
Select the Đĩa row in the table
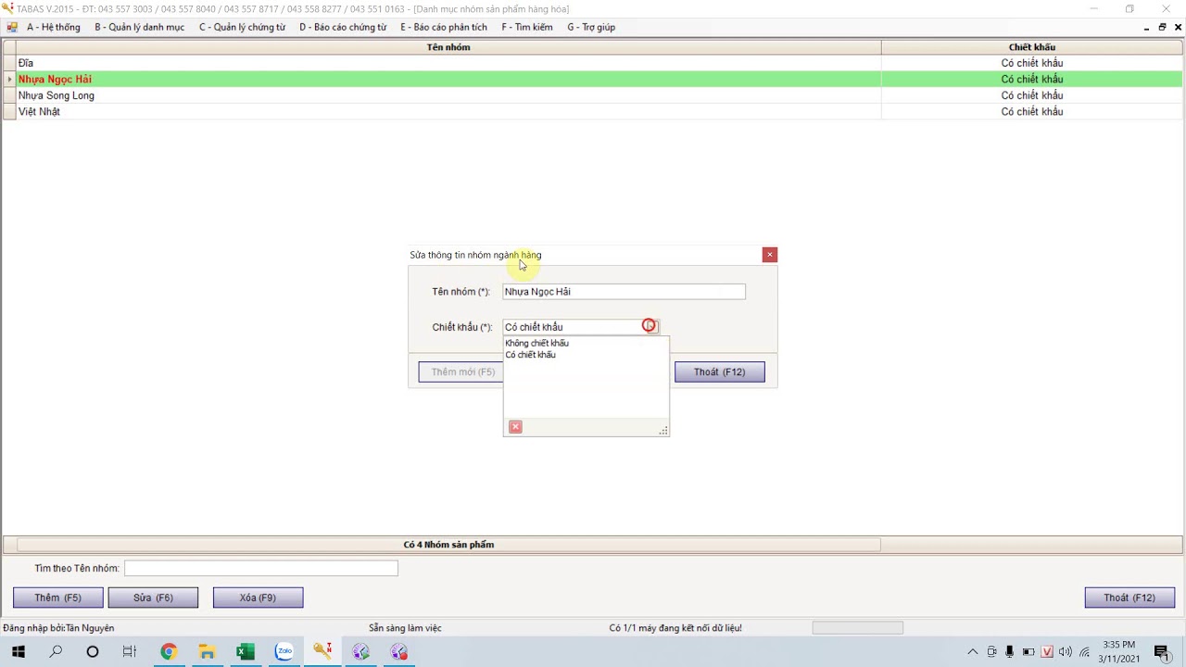[593, 63]
